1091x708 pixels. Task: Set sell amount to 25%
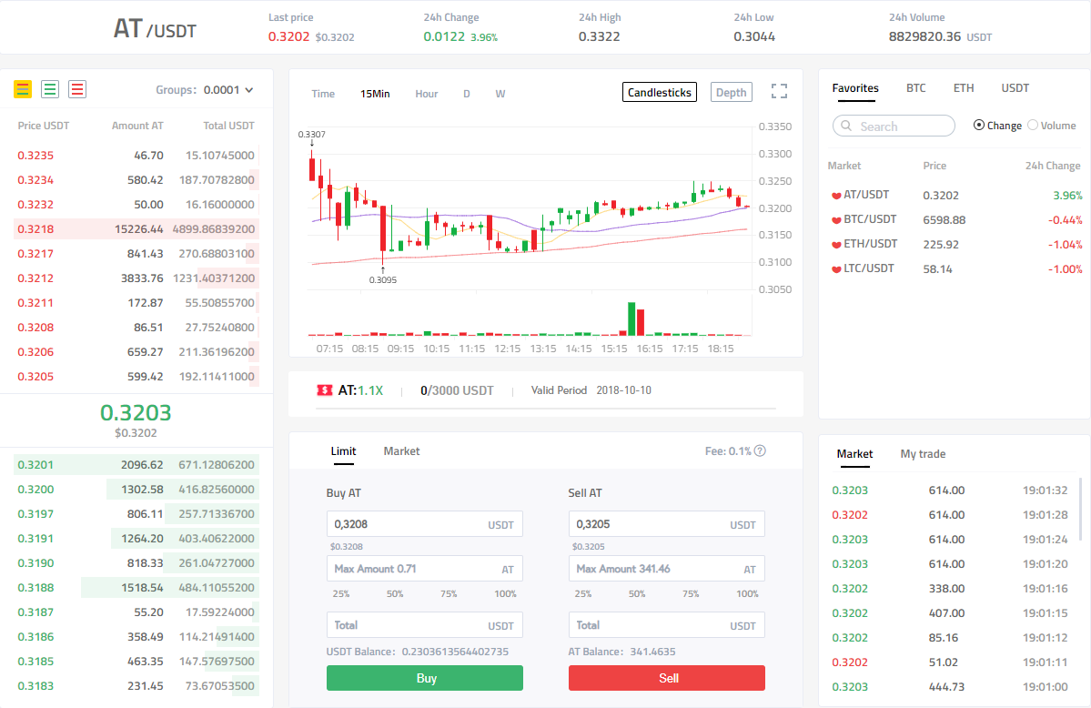click(x=583, y=594)
